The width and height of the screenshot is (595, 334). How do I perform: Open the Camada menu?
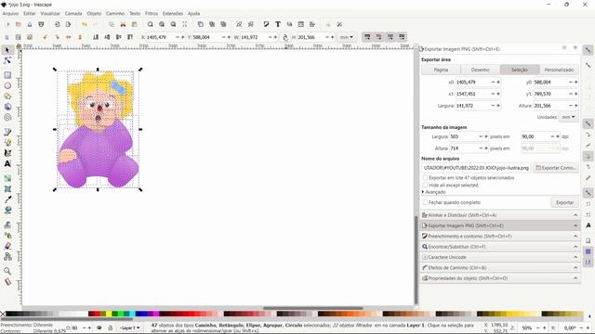tap(73, 13)
